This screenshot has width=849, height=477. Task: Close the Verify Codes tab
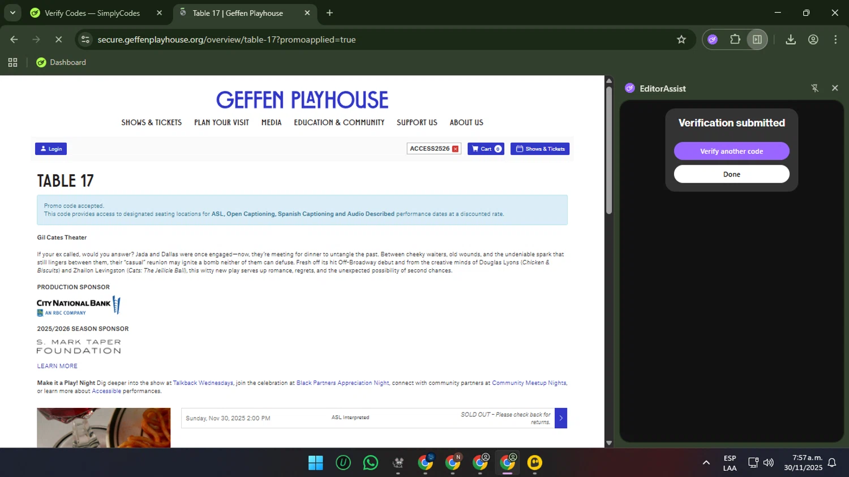click(x=160, y=13)
